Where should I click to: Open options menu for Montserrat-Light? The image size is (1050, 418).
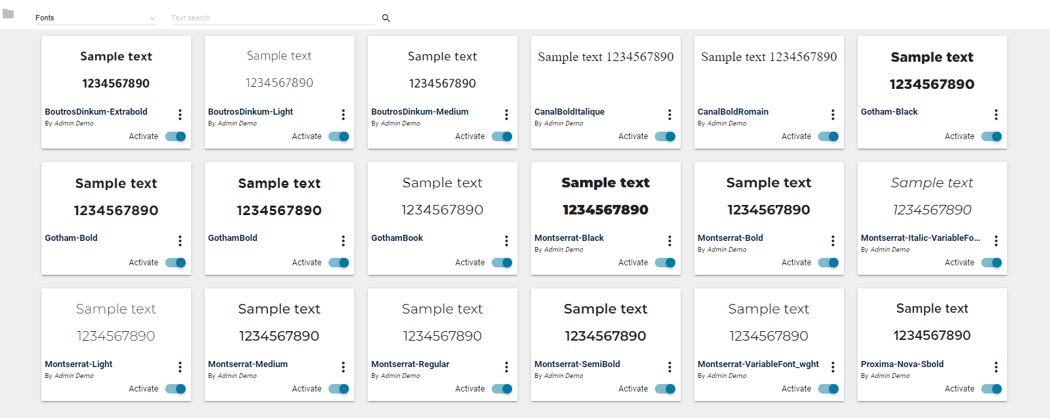pos(180,367)
